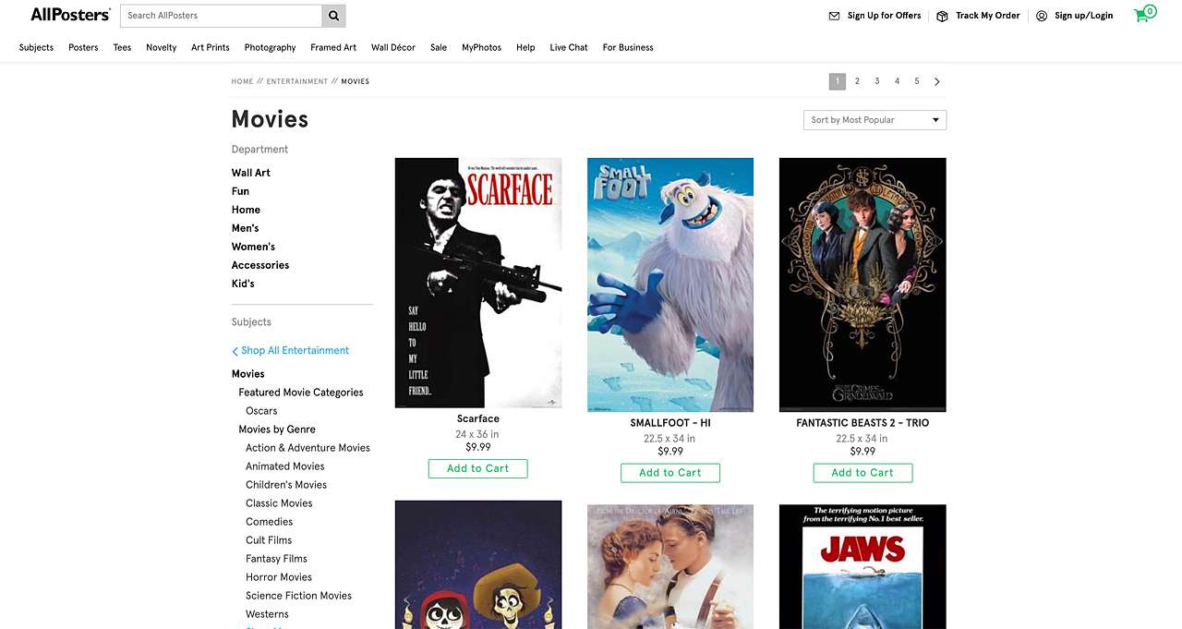The height and width of the screenshot is (629, 1182).
Task: Add the Scarface poster to cart
Action: 477,468
